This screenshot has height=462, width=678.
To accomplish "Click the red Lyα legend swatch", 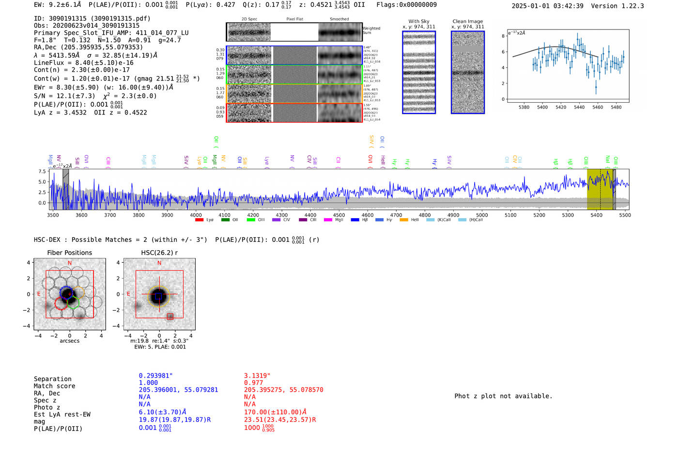I will 199,220.
